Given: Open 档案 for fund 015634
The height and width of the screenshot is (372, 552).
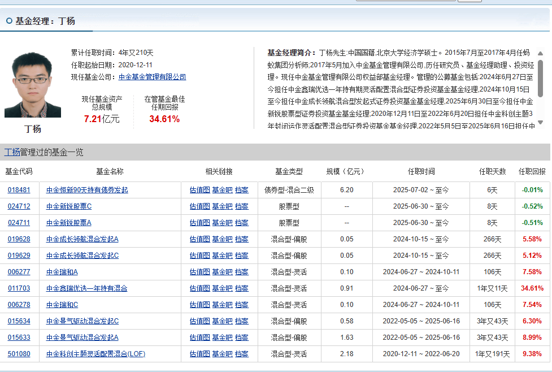Looking at the screenshot, I should (241, 321).
